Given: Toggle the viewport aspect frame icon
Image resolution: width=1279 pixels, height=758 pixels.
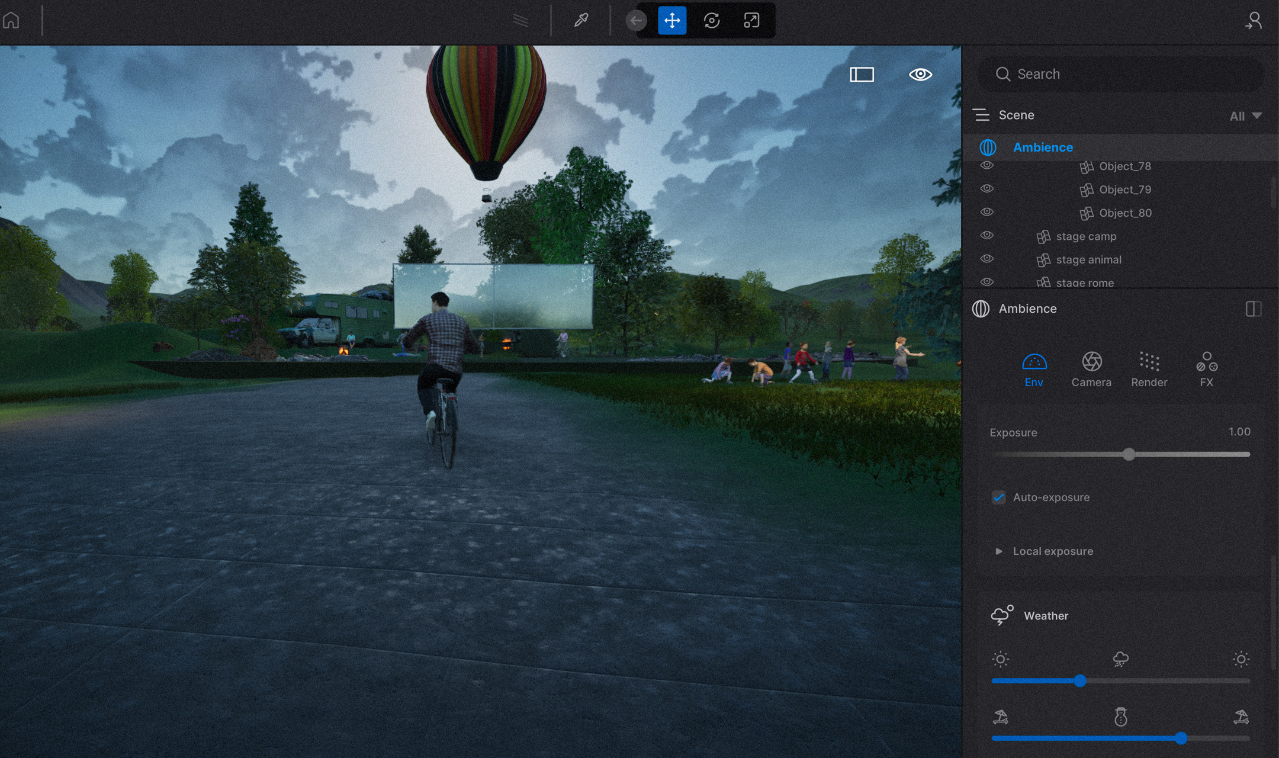Looking at the screenshot, I should [862, 74].
